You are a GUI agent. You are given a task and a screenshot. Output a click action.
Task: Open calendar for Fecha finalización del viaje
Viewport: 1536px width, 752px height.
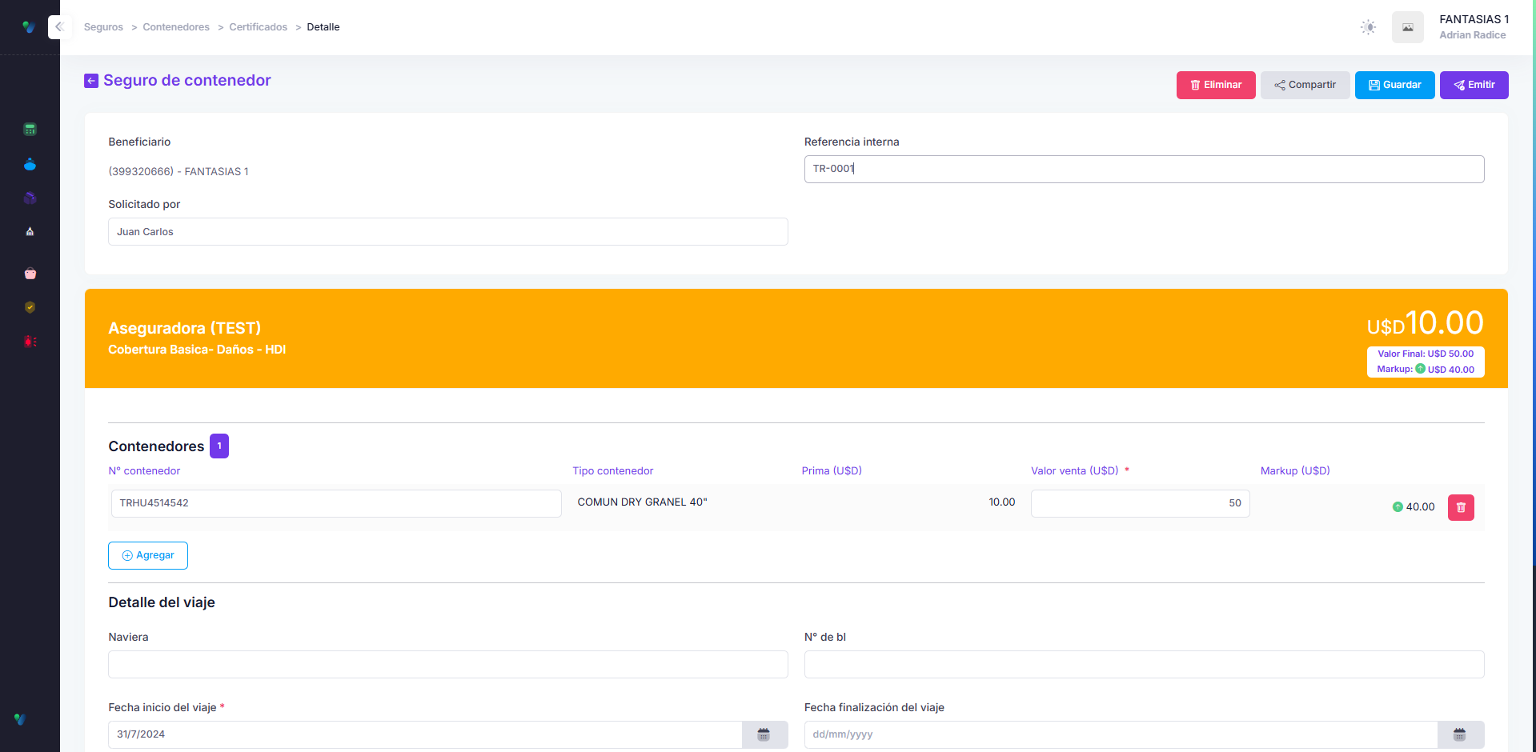pyautogui.click(x=1460, y=734)
